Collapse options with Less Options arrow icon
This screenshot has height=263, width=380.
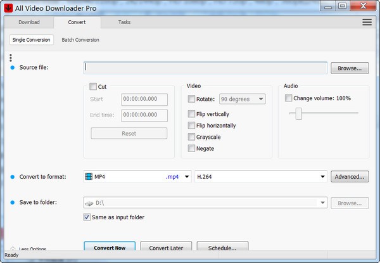tap(13, 249)
